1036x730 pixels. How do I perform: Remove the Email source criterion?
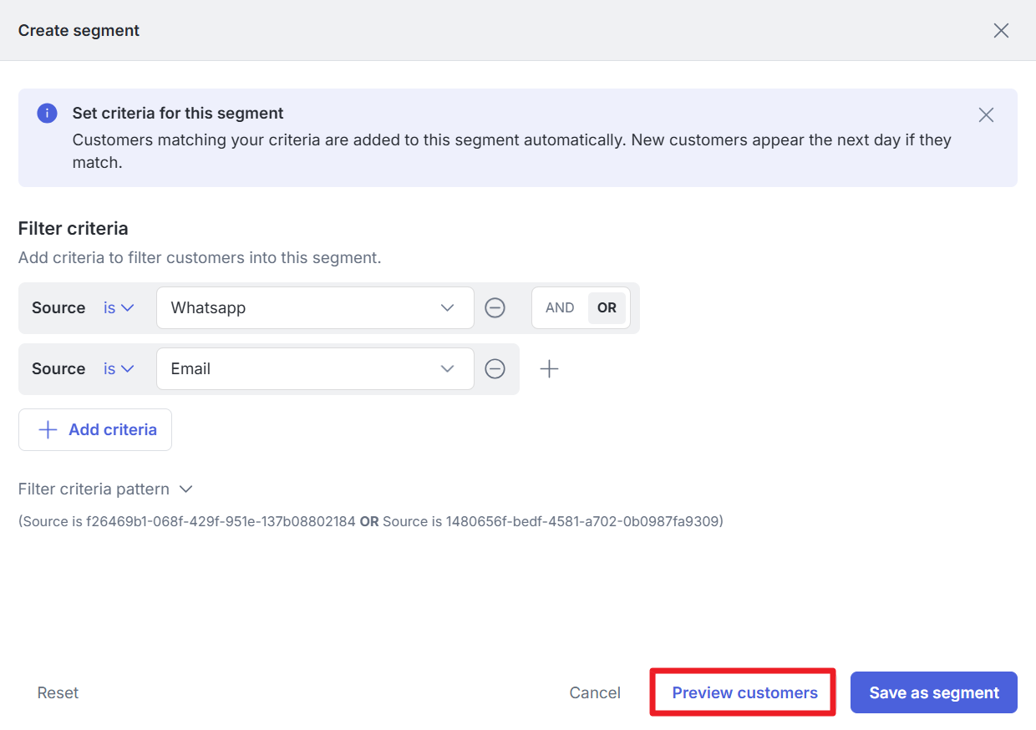click(495, 368)
